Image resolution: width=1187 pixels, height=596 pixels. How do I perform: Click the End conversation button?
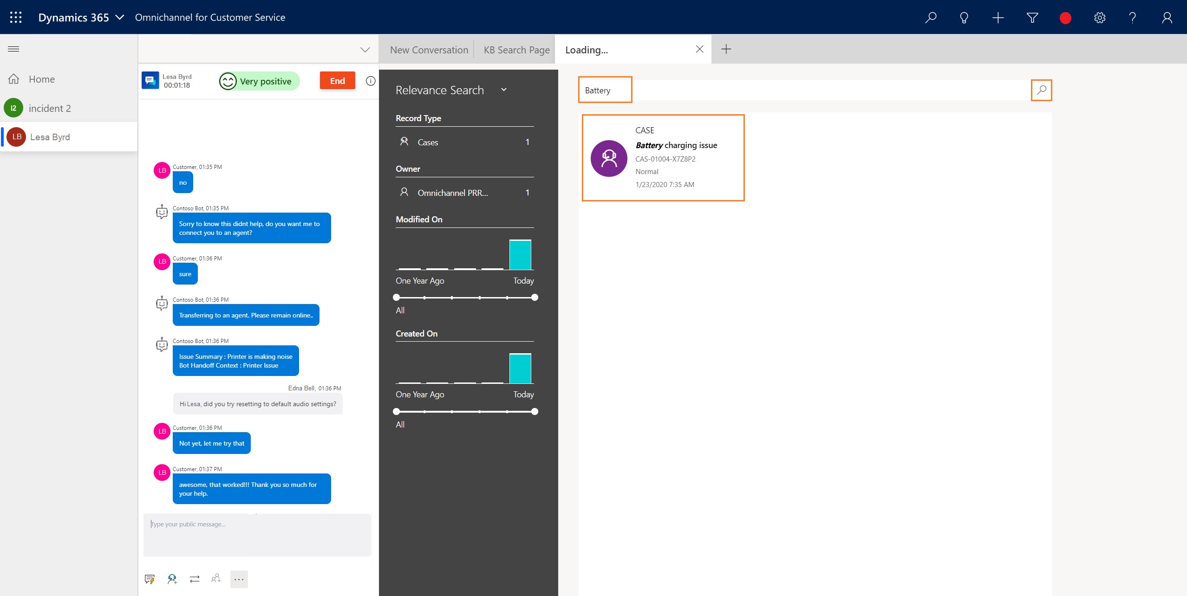pyautogui.click(x=337, y=80)
